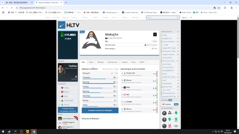The image size is (239, 134).
Task: Click the page vertical scrollbar
Action: coord(238,38)
